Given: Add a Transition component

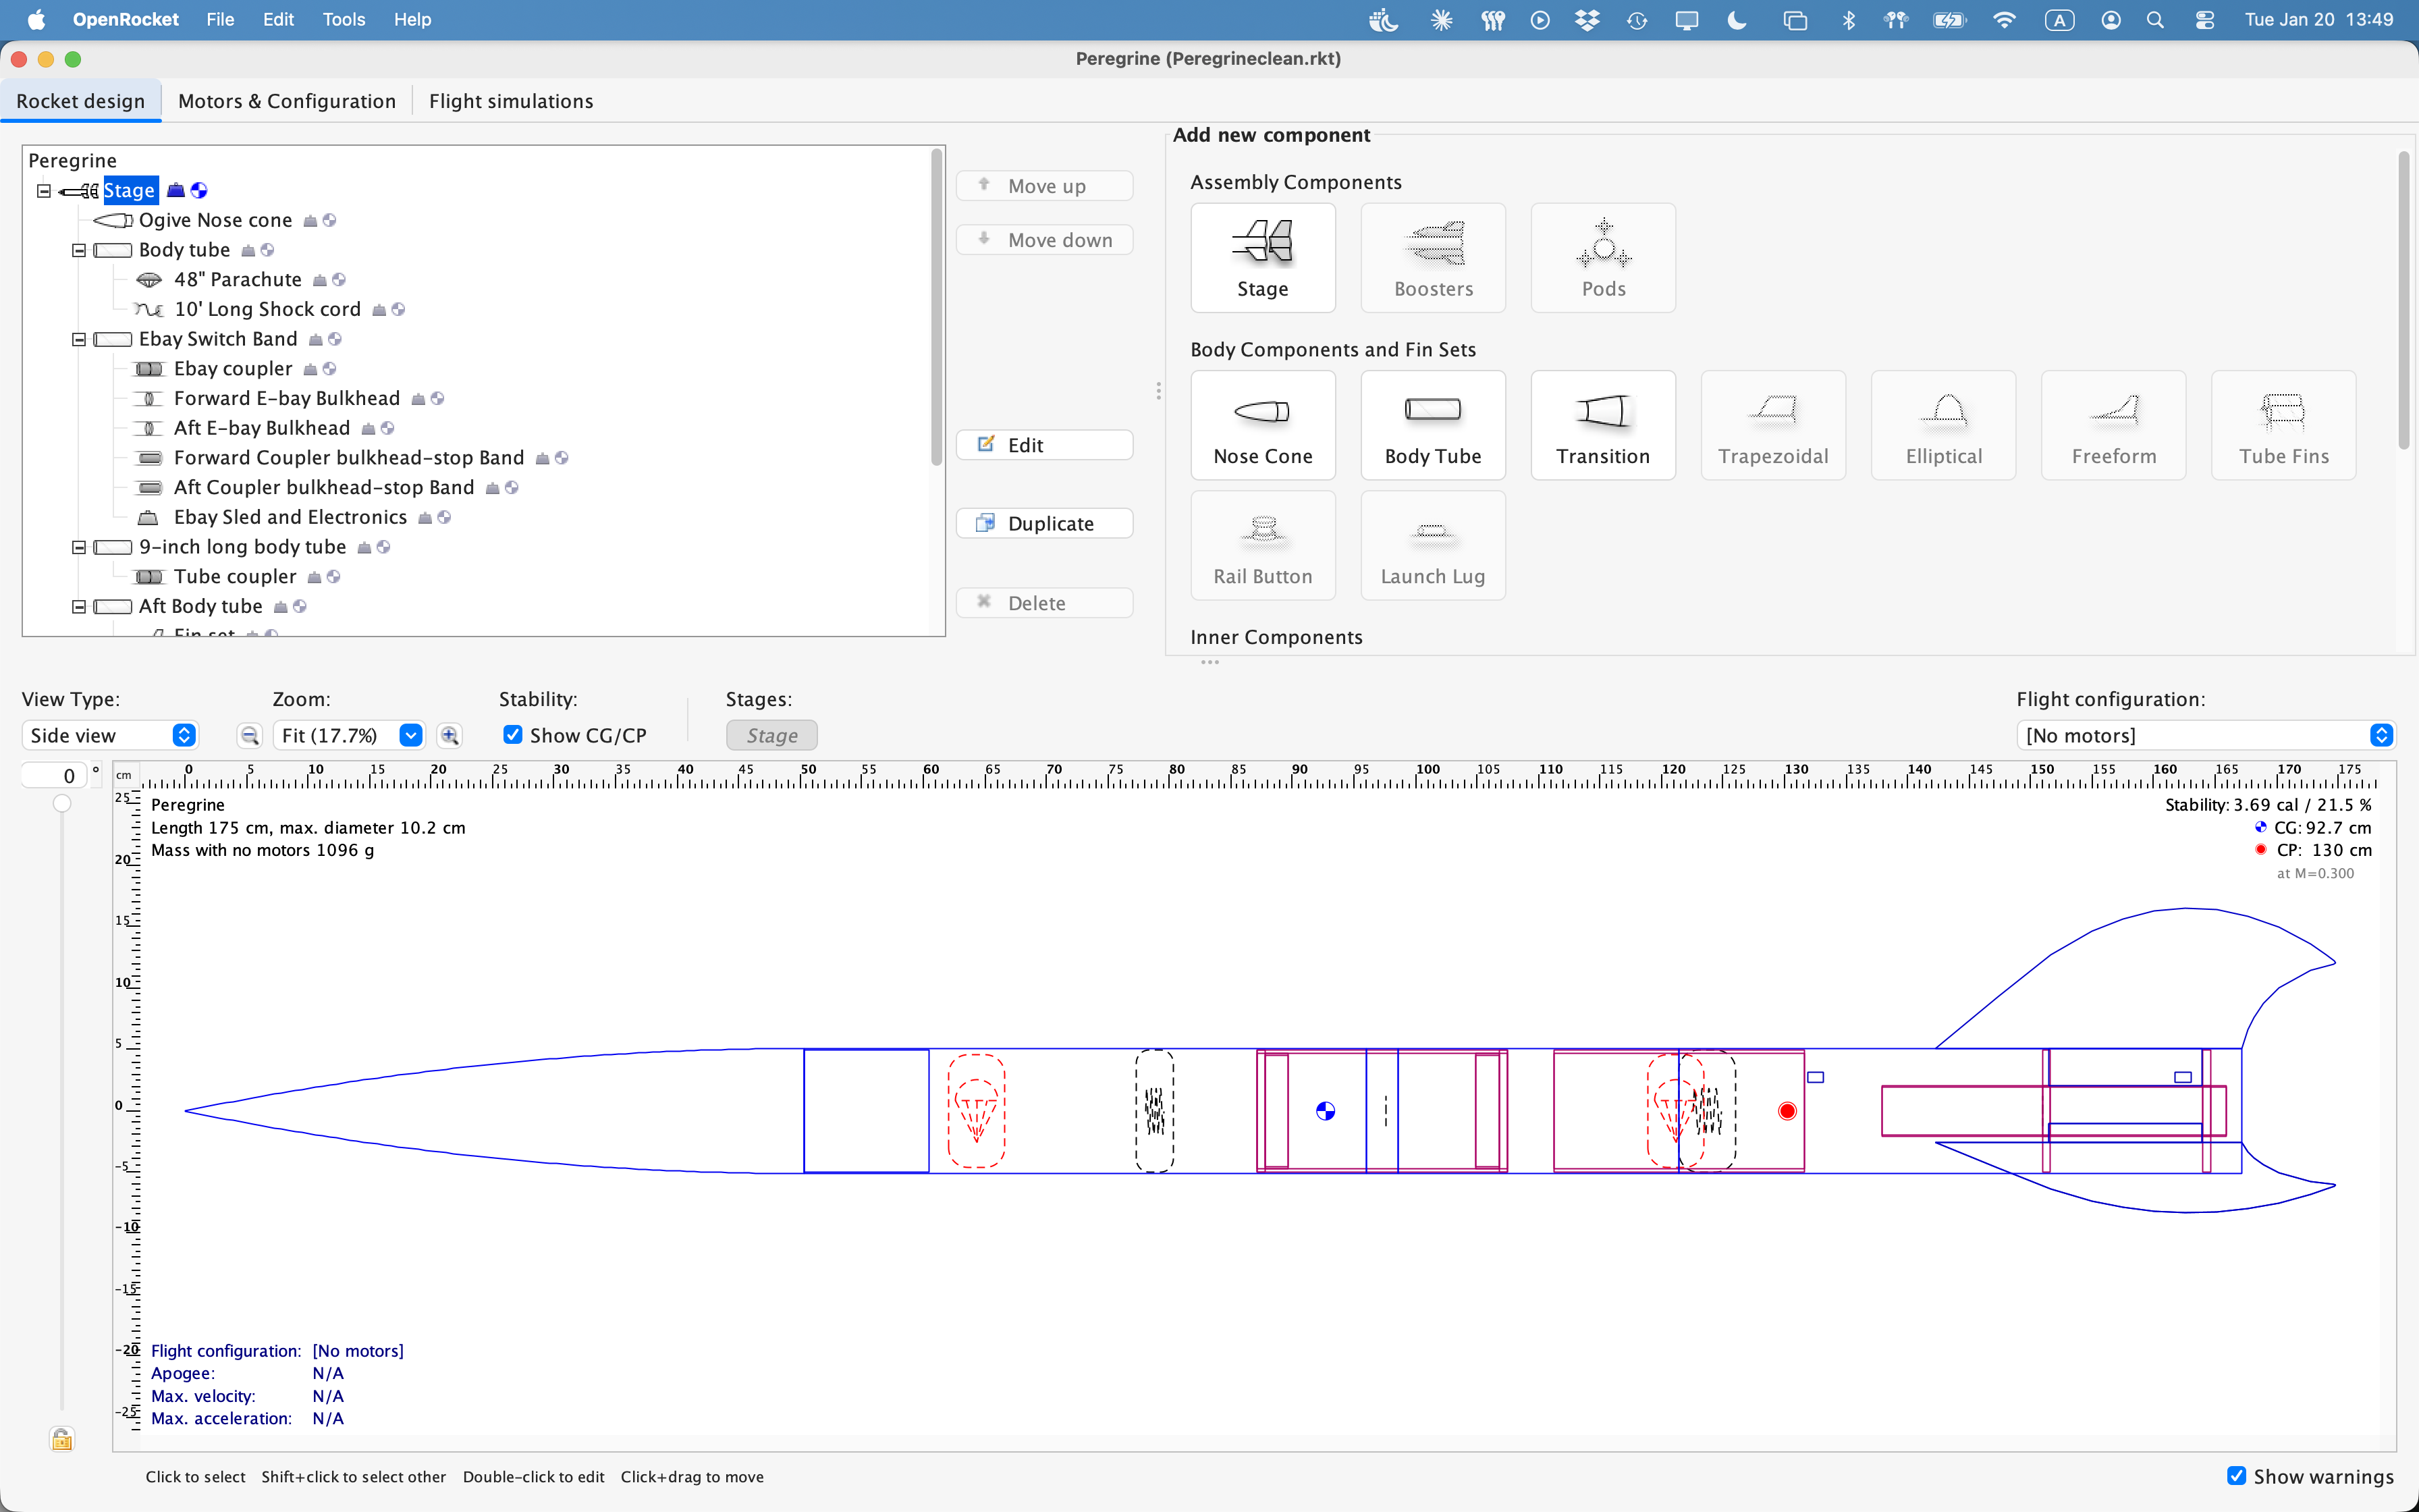Looking at the screenshot, I should 1602,425.
